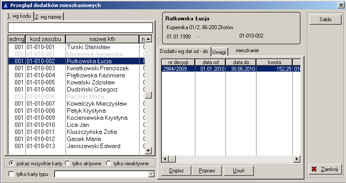Click the 'admg' column header

point(17,39)
